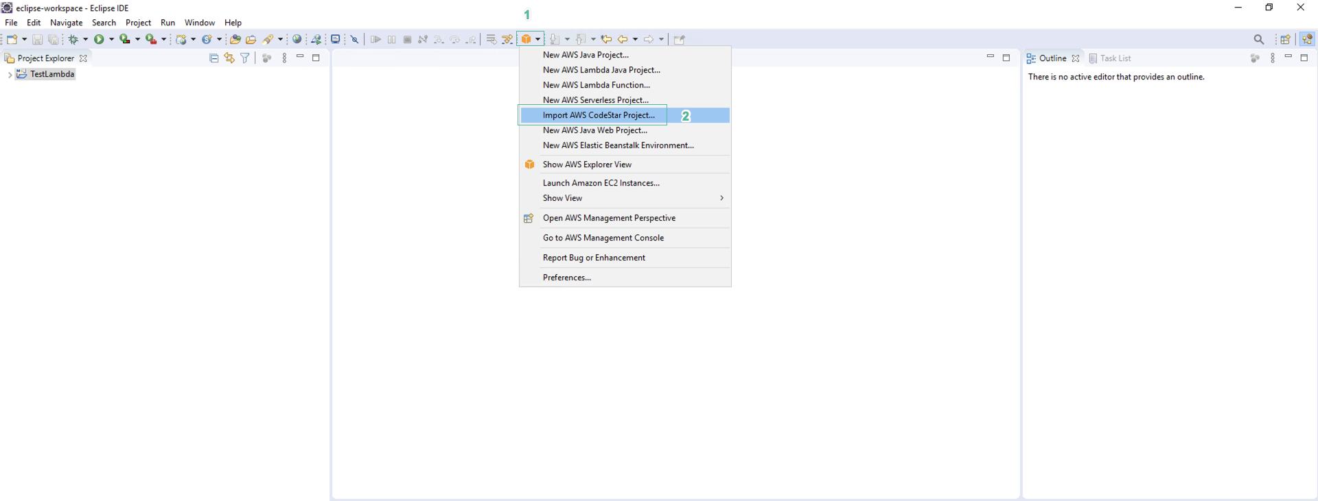Toggle Link with Editor in Project Explorer
This screenshot has height=501, width=1318.
click(x=229, y=58)
